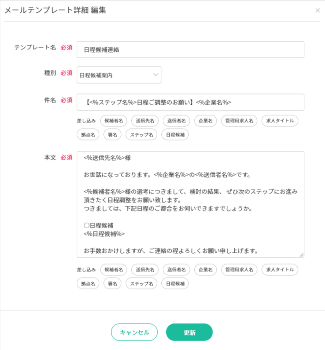Grab the body textarea resize handle
The image size is (325, 350).
[301, 255]
